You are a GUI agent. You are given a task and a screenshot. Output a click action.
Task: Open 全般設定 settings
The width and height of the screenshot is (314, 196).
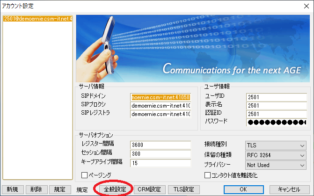coord(115,189)
